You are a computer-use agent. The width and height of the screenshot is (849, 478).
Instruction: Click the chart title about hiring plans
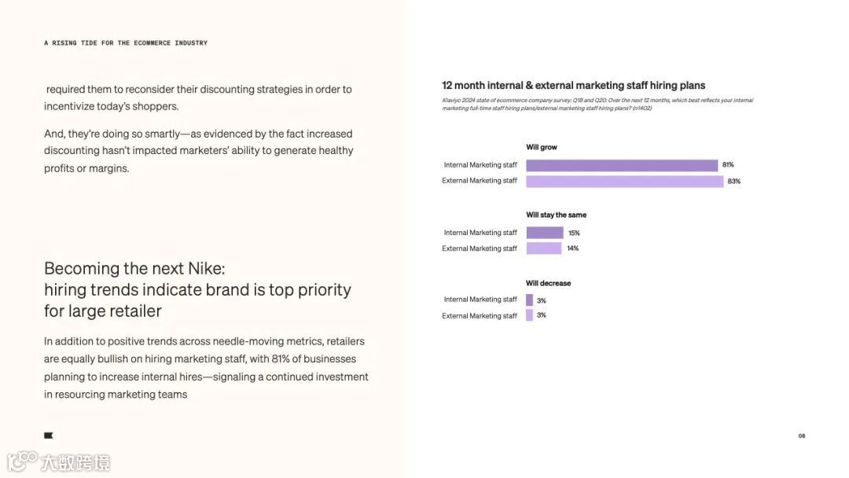(x=573, y=86)
